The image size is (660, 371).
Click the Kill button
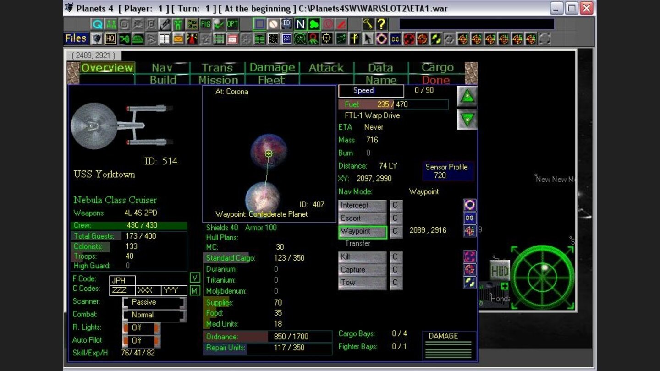363,257
